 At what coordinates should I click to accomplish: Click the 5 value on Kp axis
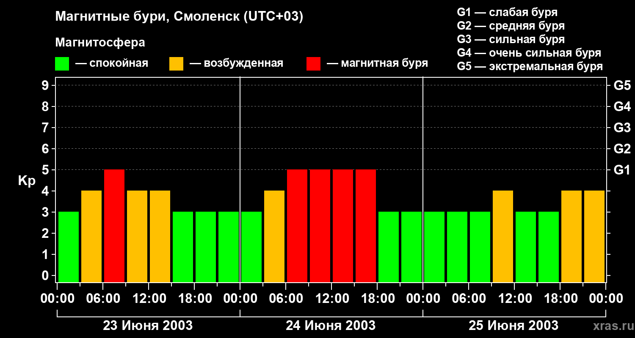(x=46, y=170)
